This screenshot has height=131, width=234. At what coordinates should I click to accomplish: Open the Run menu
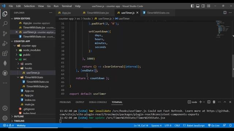(x=56, y=6)
